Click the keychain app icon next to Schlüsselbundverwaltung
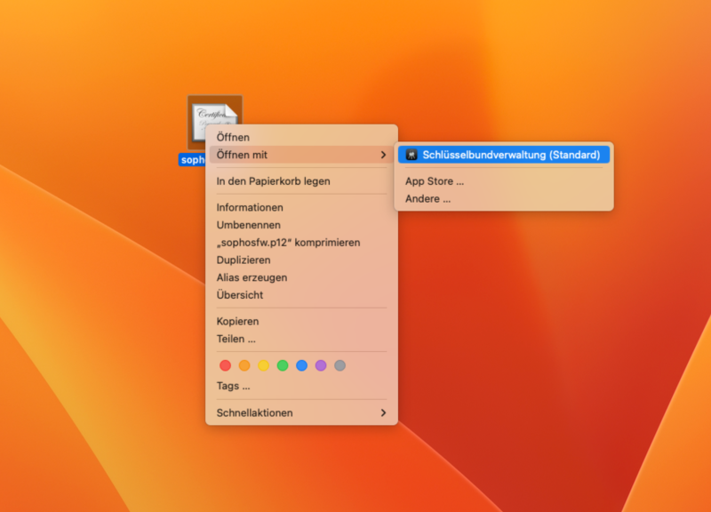This screenshot has height=512, width=711. point(411,154)
